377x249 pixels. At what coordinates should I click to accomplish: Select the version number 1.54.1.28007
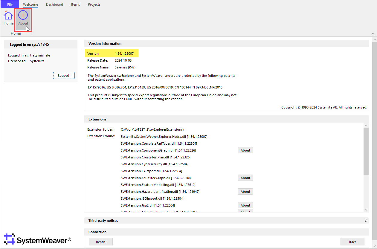124,54
